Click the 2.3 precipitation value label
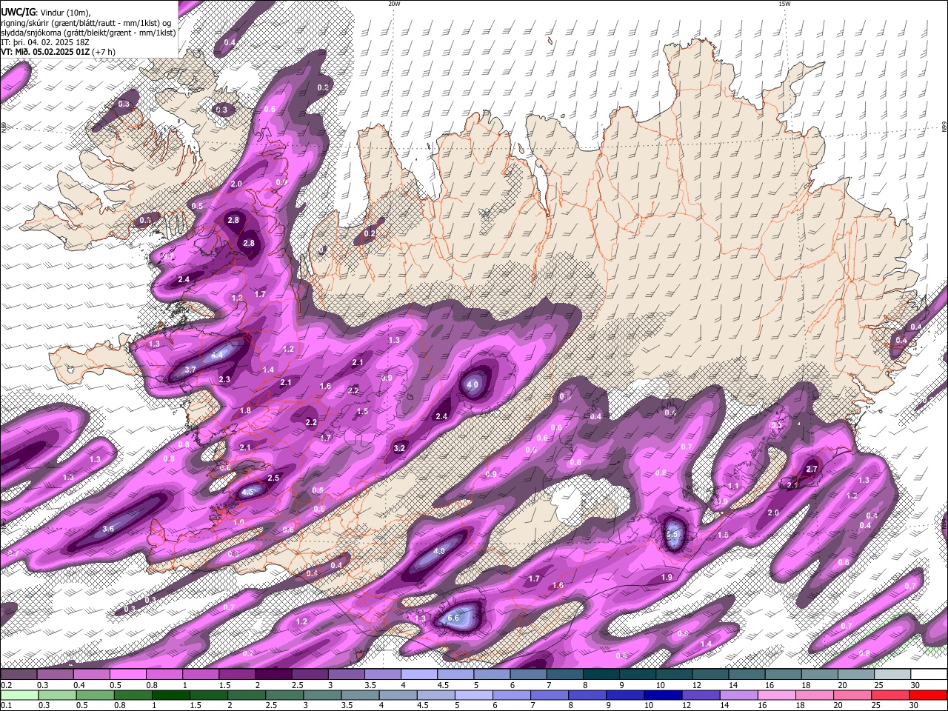The image size is (948, 711). click(224, 379)
